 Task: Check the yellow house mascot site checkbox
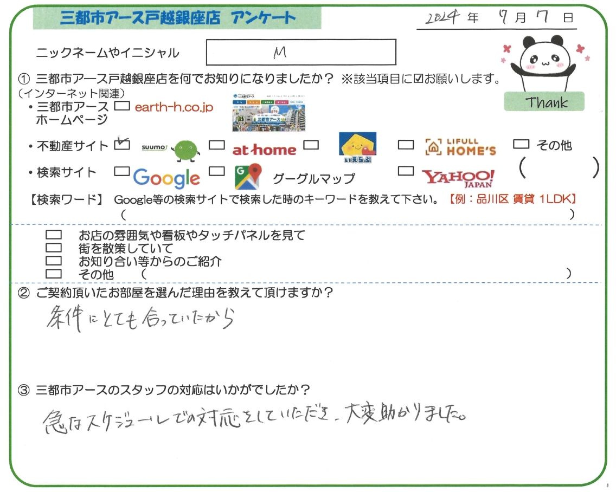(311, 145)
